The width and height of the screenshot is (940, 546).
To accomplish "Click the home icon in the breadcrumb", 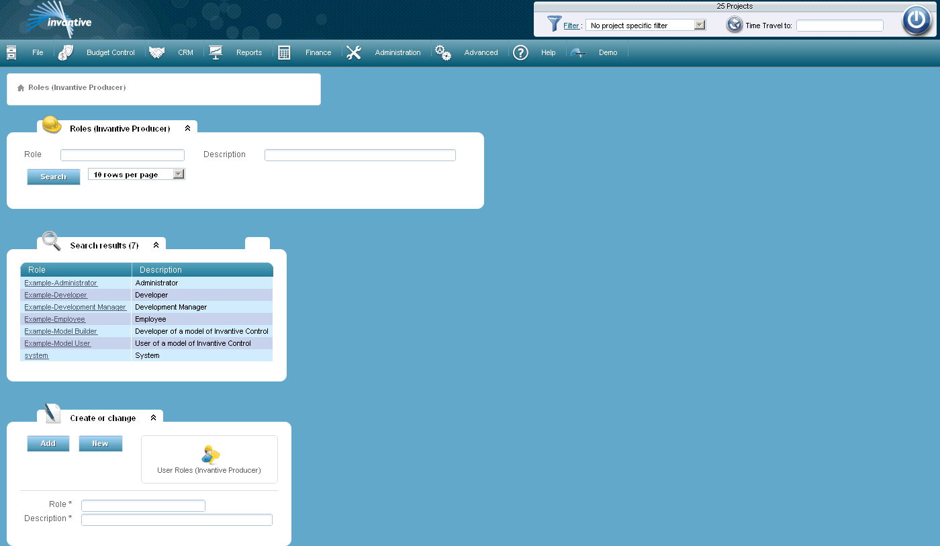I will pos(21,88).
